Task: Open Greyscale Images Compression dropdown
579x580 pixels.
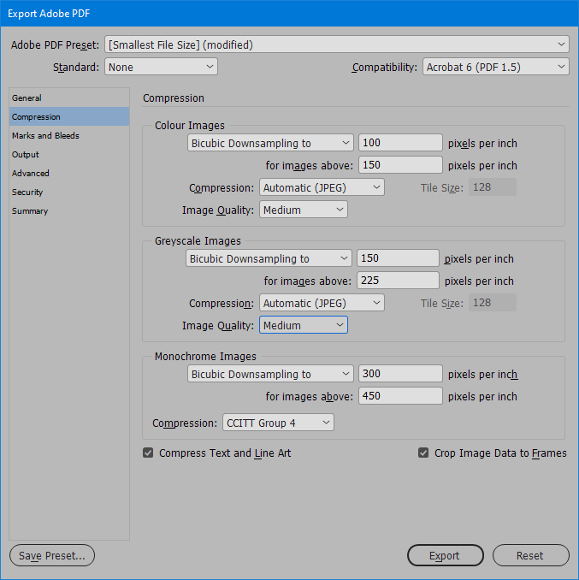Action: pos(322,303)
